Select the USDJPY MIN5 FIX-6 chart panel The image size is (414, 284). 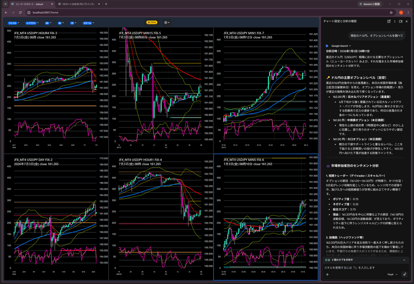(266, 217)
